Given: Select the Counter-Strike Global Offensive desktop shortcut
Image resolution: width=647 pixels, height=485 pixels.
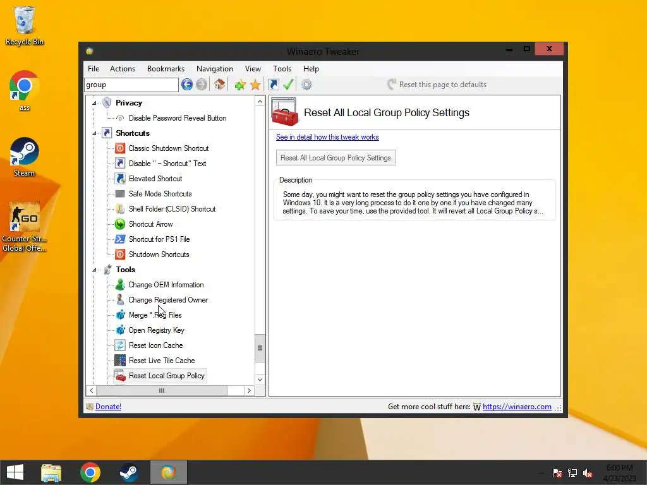Looking at the screenshot, I should pyautogui.click(x=25, y=227).
